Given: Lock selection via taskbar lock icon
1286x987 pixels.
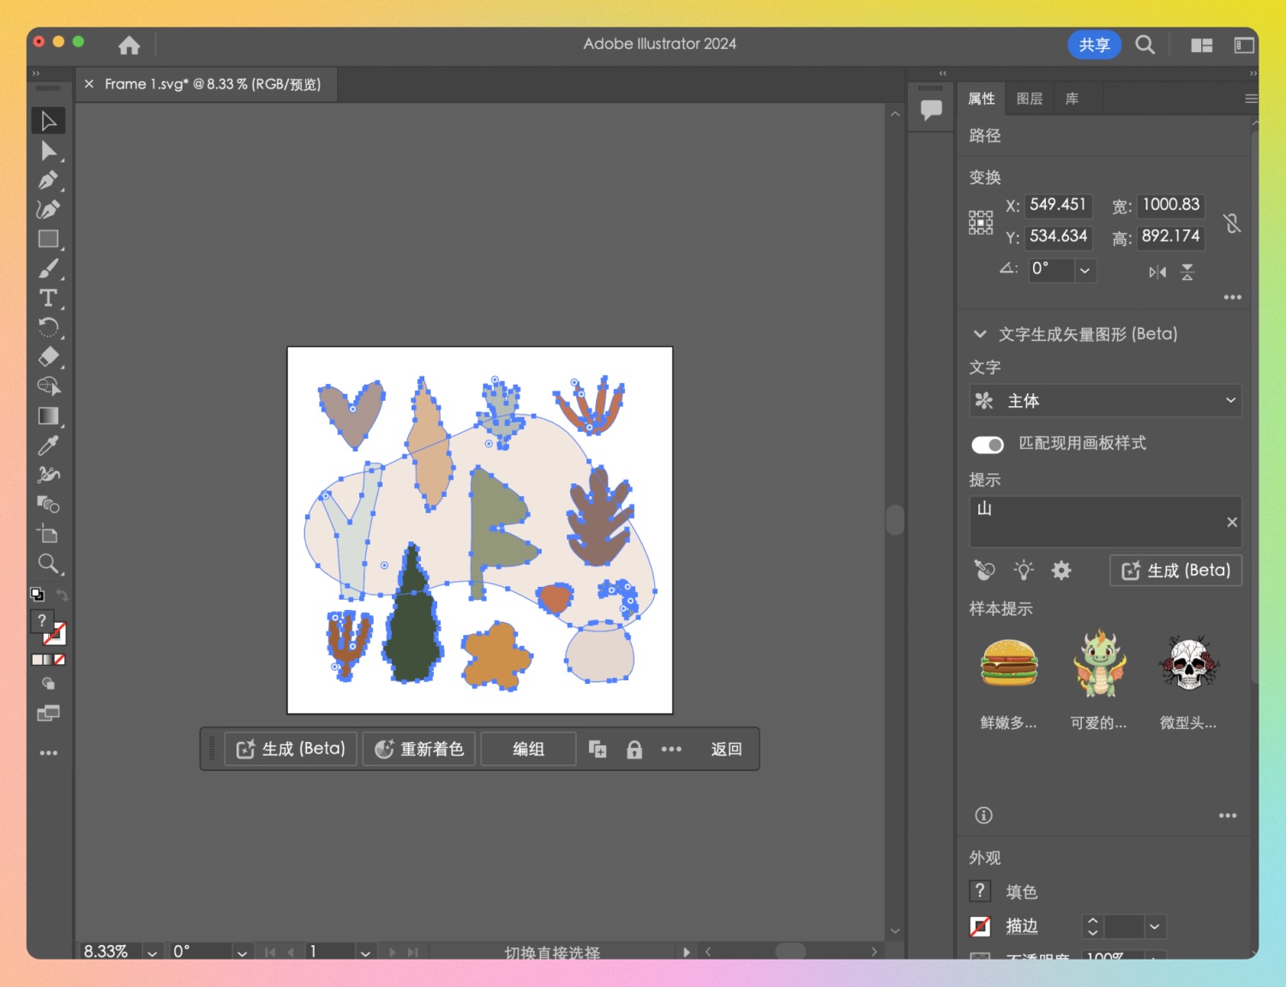Looking at the screenshot, I should pos(634,750).
